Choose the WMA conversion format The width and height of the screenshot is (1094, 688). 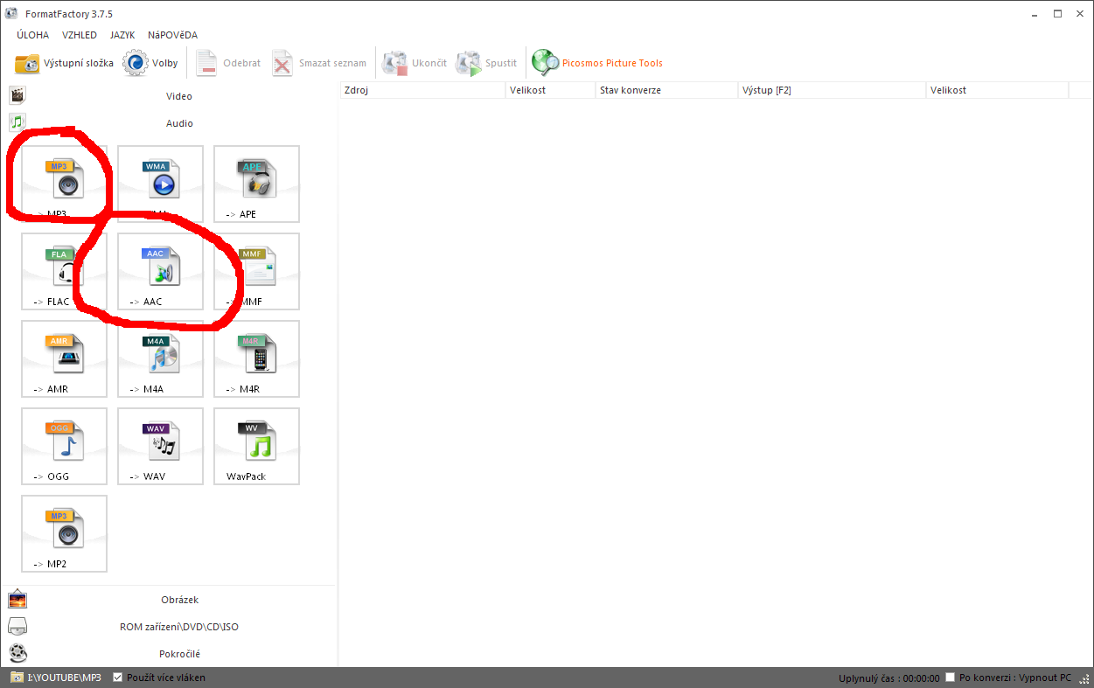(x=161, y=184)
